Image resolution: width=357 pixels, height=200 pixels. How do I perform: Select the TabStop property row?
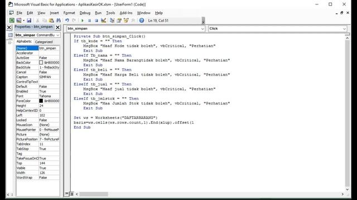coord(37,149)
